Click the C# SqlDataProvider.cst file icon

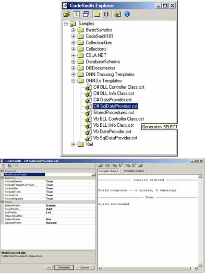pos(88,106)
